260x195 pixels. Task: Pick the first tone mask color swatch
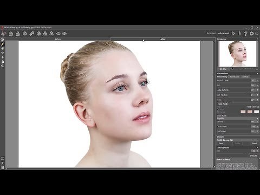click(x=243, y=112)
